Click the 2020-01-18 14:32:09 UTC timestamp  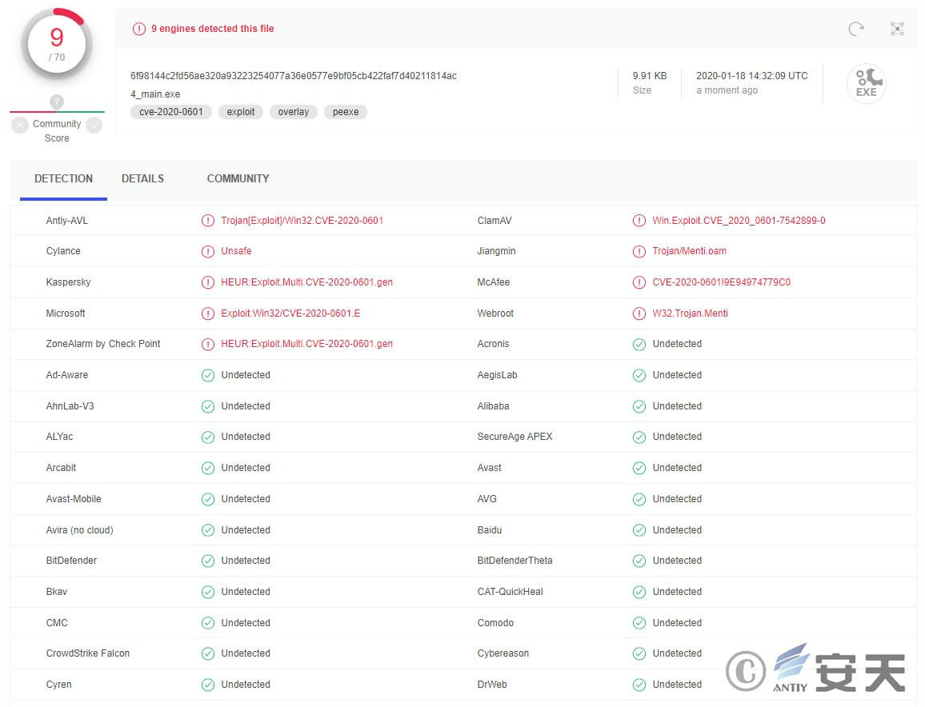[751, 75]
